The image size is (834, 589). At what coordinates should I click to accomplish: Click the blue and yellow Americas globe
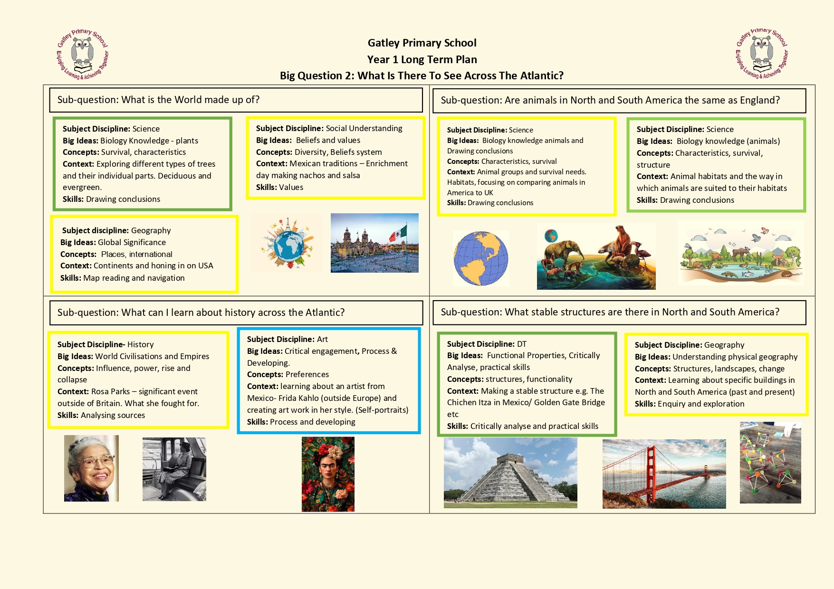click(480, 258)
